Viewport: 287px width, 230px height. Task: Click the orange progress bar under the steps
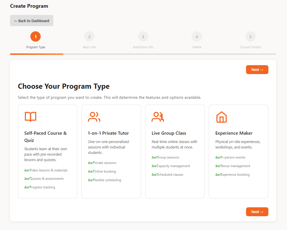[37, 54]
